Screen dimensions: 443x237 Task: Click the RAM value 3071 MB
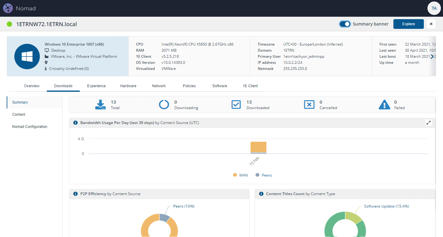[x=169, y=50]
